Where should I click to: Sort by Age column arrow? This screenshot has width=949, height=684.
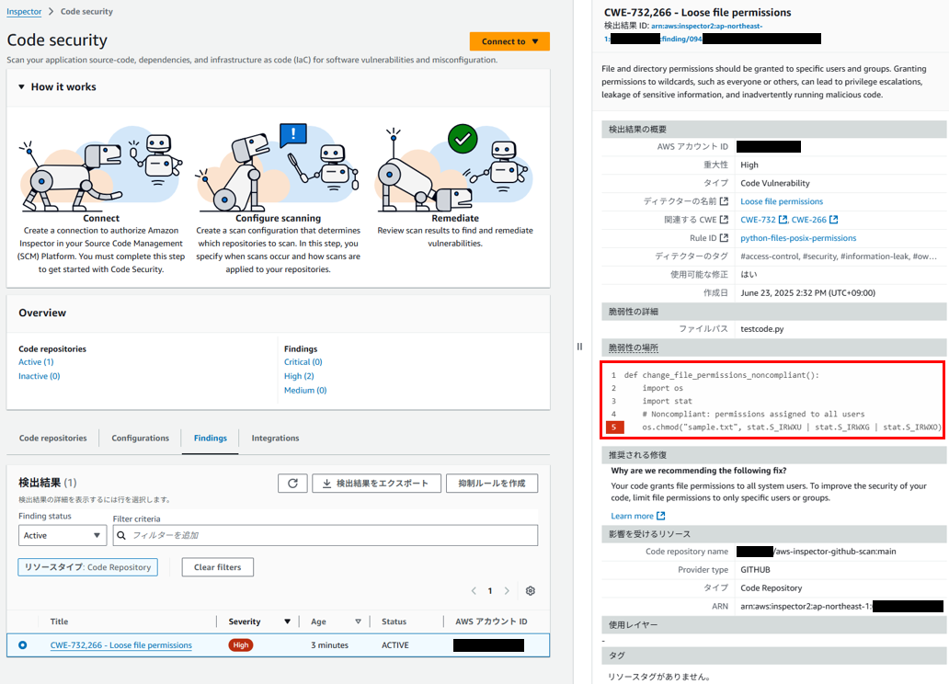point(359,621)
